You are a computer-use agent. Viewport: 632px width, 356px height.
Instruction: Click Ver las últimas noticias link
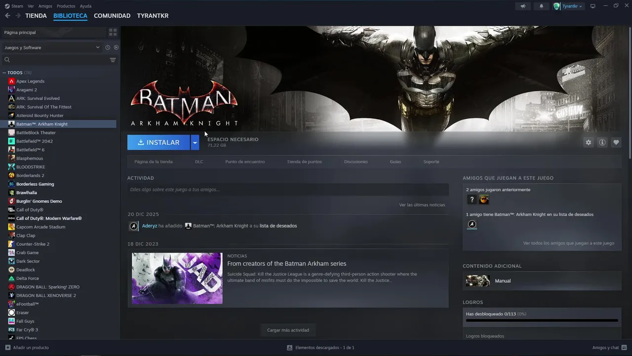422,205
